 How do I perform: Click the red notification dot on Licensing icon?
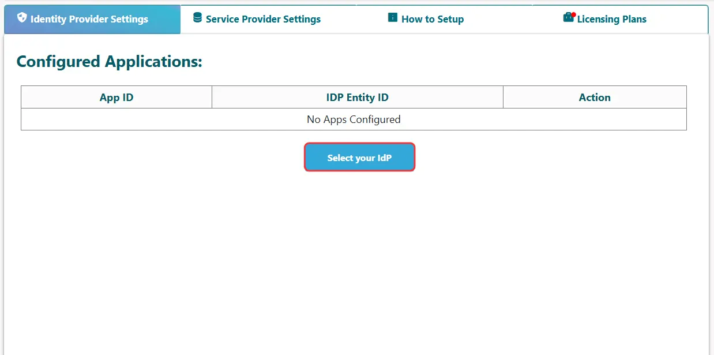tap(573, 14)
